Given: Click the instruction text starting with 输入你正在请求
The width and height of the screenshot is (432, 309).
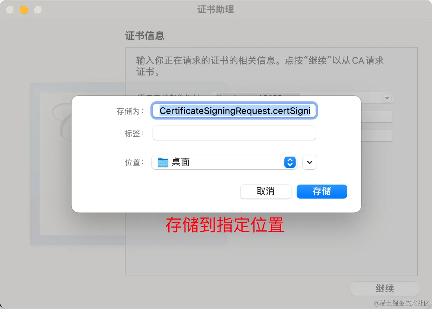Looking at the screenshot, I should 260,66.
